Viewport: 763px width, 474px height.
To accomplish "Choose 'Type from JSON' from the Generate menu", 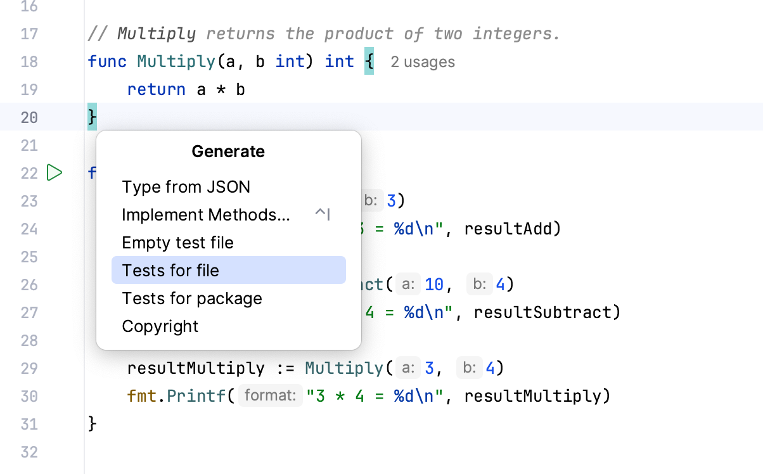I will [186, 186].
